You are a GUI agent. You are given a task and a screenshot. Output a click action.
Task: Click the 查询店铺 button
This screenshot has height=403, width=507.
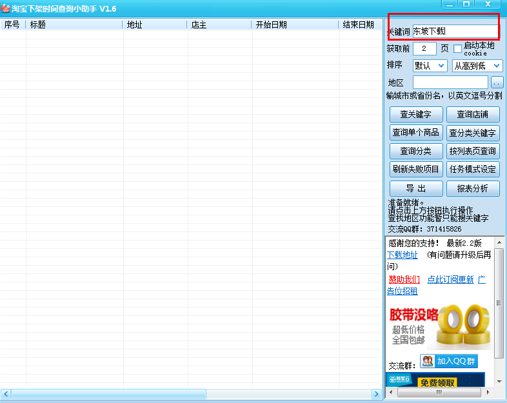click(473, 114)
